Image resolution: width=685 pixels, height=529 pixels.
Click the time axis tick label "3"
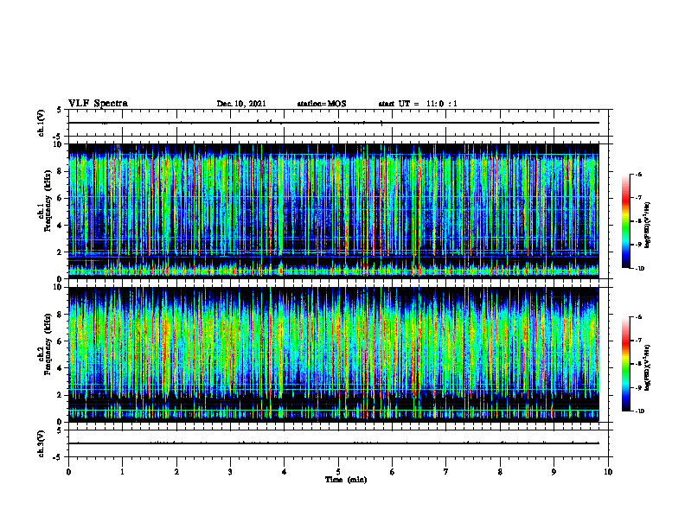coord(230,472)
